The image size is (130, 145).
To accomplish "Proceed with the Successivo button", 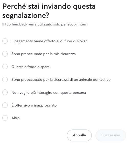I will tap(111, 135).
